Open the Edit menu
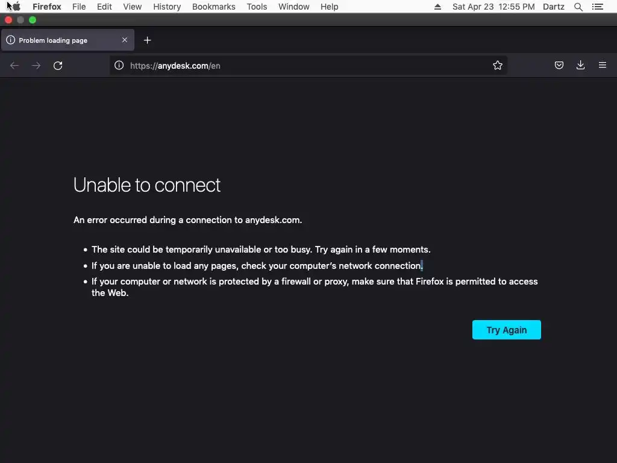 104,7
